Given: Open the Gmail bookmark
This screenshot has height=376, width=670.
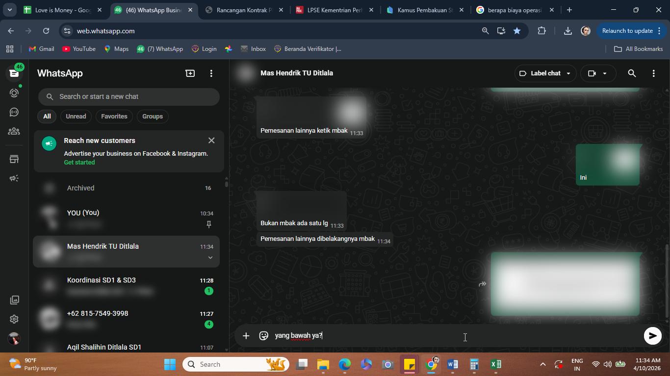Looking at the screenshot, I should pyautogui.click(x=42, y=49).
